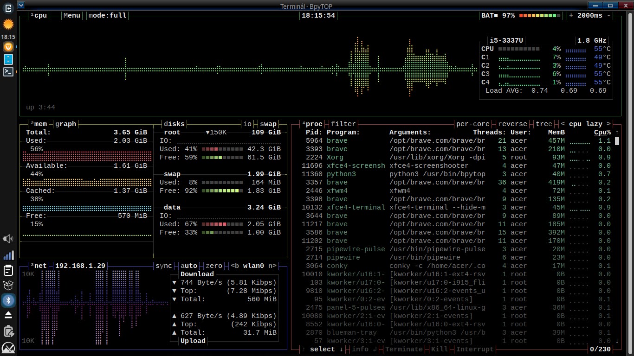Screen dimensions: 634x356
Task: Click the 2000ms update interval value
Action: coord(590,15)
